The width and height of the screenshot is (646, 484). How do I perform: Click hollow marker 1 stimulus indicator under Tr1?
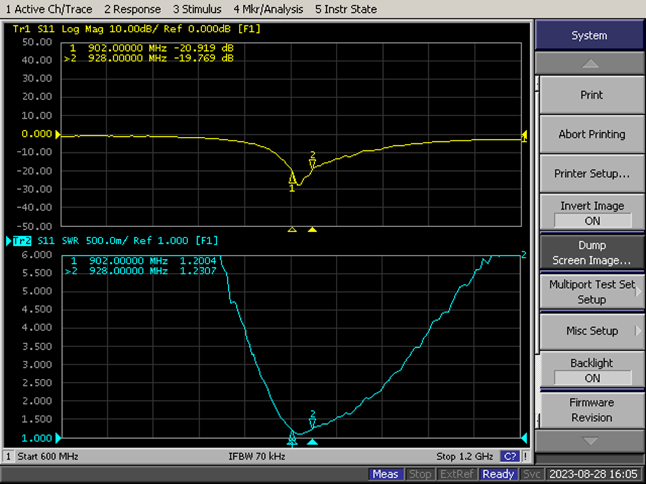(292, 229)
